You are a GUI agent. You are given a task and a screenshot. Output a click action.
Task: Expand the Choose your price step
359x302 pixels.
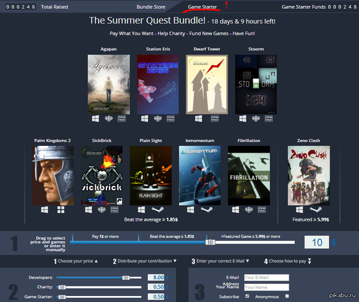pos(75,261)
